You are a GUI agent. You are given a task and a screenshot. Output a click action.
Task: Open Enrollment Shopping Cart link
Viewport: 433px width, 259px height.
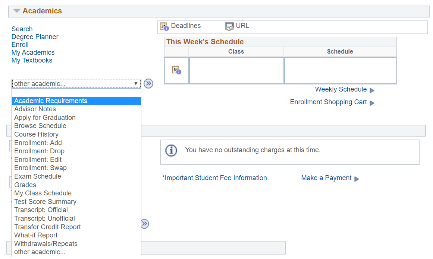pos(328,102)
